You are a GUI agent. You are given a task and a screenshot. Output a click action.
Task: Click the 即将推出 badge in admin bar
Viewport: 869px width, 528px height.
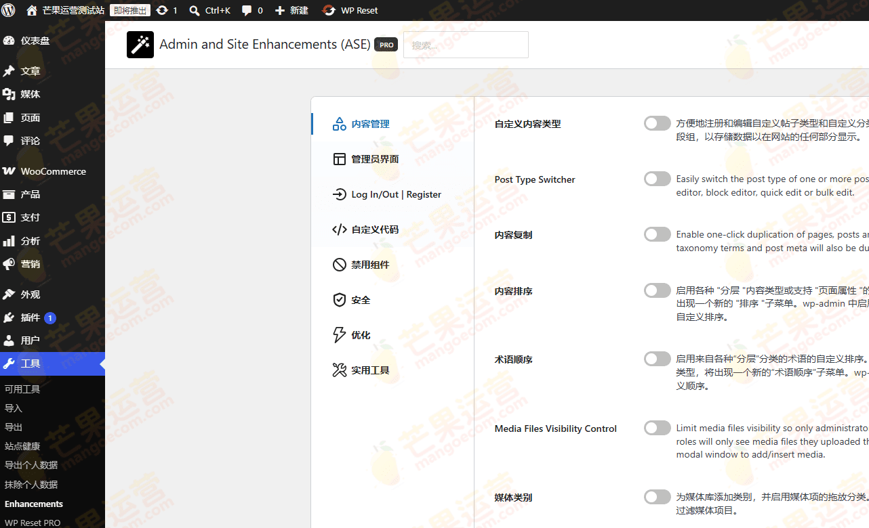[x=130, y=10]
